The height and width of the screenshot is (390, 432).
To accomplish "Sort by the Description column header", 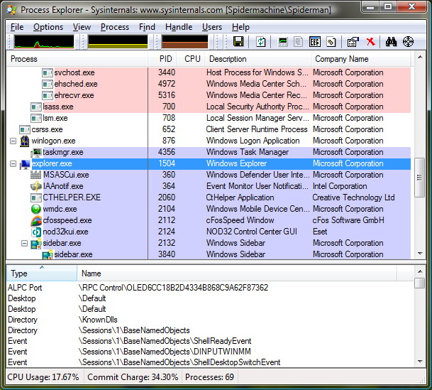I will tap(258, 59).
